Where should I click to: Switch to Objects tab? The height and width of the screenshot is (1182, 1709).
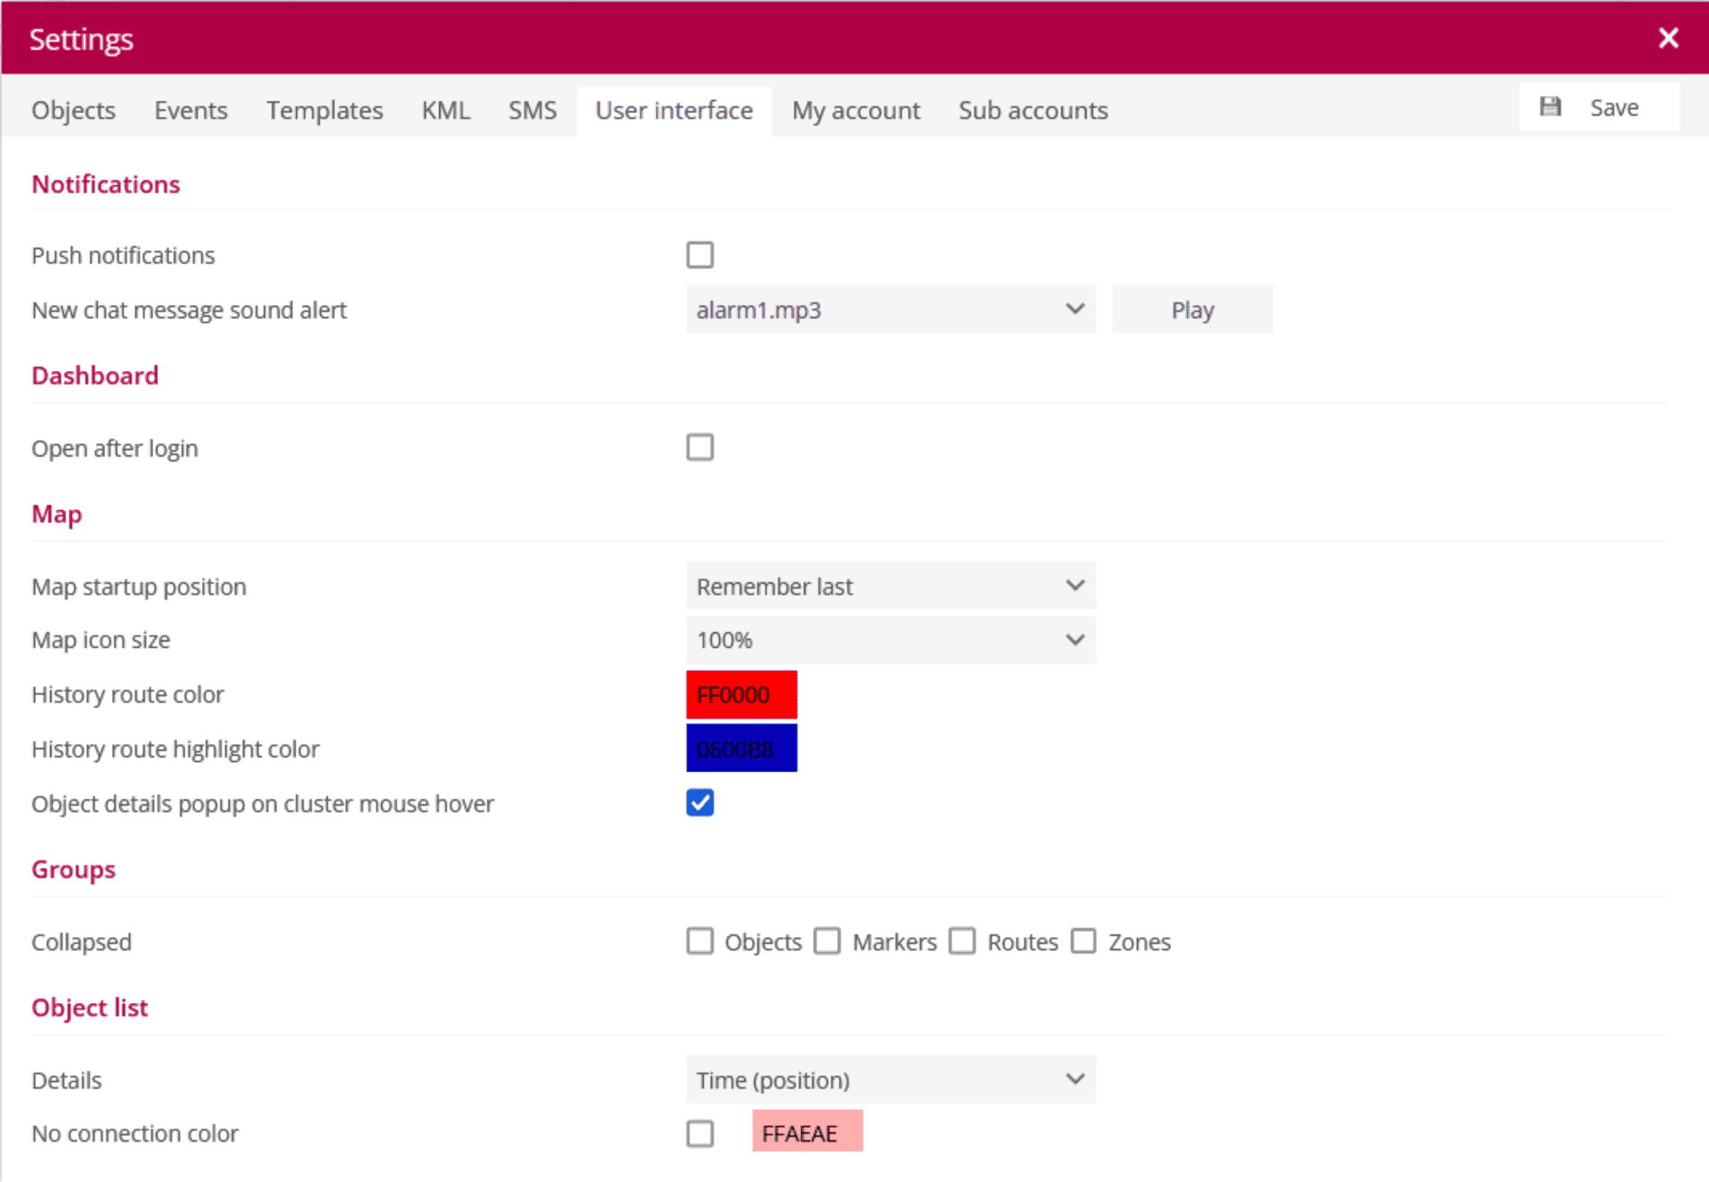pos(73,110)
